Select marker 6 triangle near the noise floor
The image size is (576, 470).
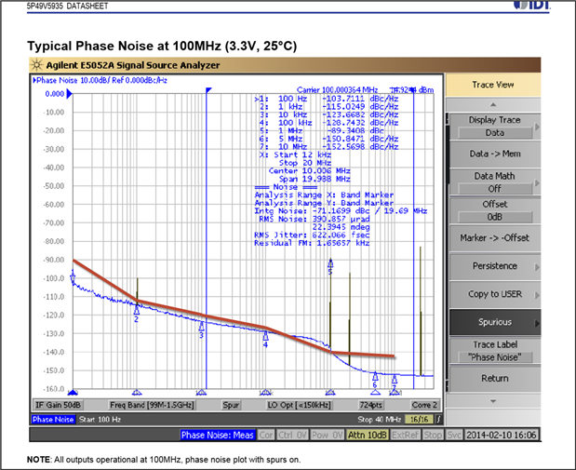tap(375, 376)
